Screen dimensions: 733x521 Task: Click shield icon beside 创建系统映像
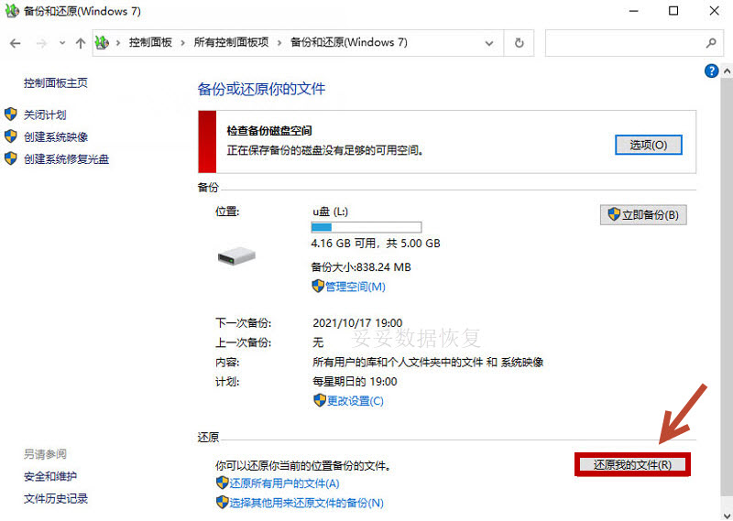point(11,136)
